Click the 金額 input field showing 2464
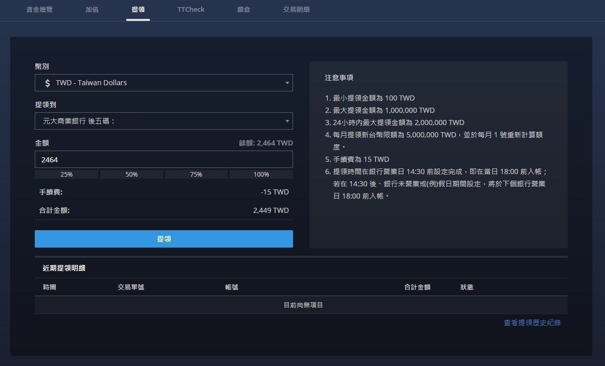 (164, 159)
